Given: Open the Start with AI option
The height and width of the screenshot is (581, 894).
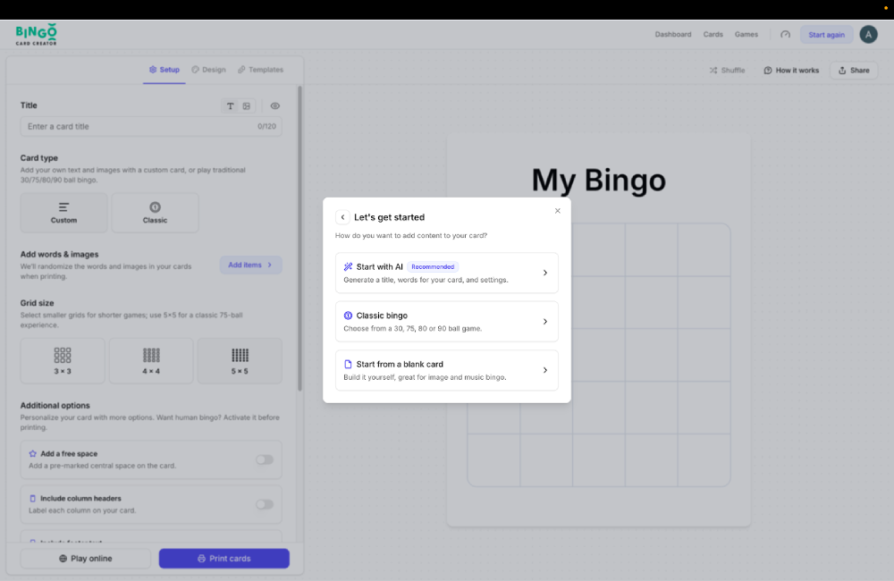Looking at the screenshot, I should tap(446, 273).
